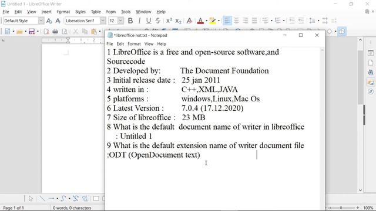Open the line spacing dropdown arrow
Screen dimensions: 376x211
318,21
